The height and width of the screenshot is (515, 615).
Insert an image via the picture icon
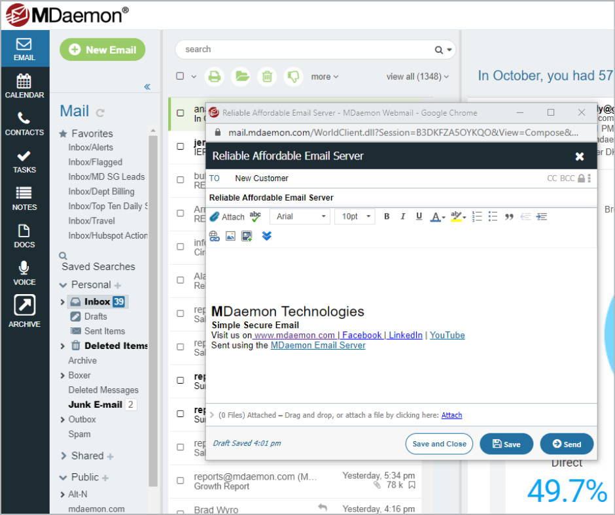click(231, 236)
